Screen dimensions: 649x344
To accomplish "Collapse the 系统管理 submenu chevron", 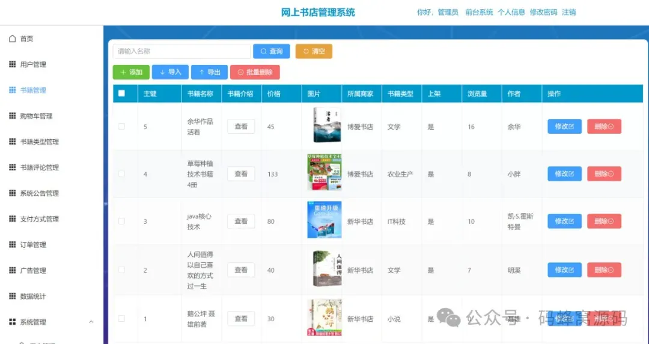I will click(x=91, y=322).
